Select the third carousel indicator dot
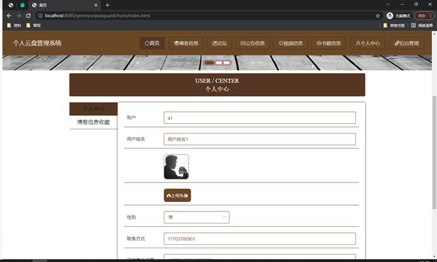Image resolution: width=437 pixels, height=262 pixels. 226,63
